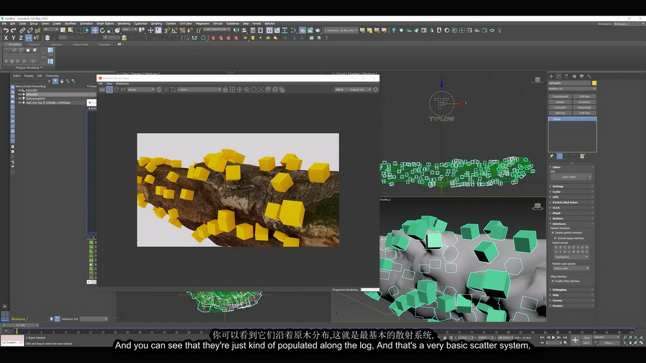Screen dimensions: 646x363
Task: Open the Utilities wrench tab in command panel
Action: [x=589, y=76]
